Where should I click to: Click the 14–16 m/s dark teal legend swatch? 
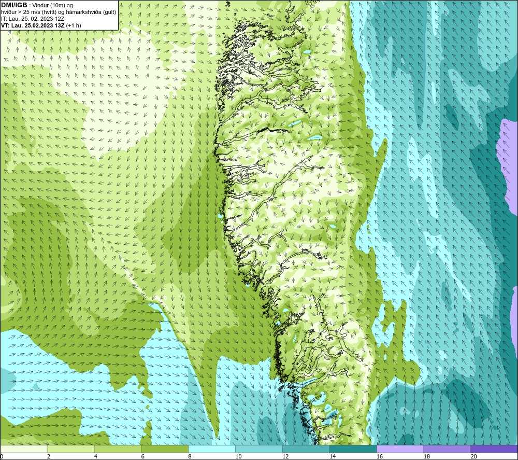point(353,449)
